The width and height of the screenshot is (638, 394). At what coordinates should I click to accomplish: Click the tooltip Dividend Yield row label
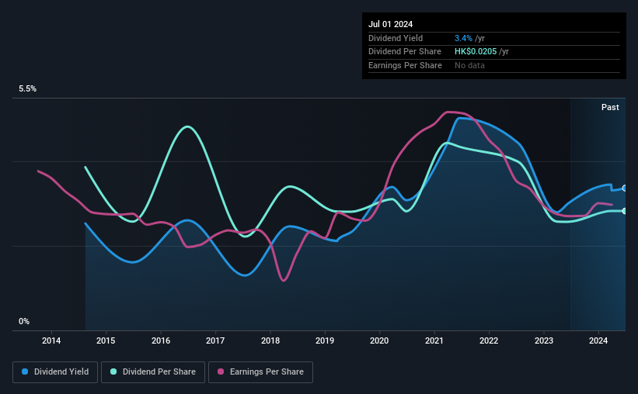[396, 38]
